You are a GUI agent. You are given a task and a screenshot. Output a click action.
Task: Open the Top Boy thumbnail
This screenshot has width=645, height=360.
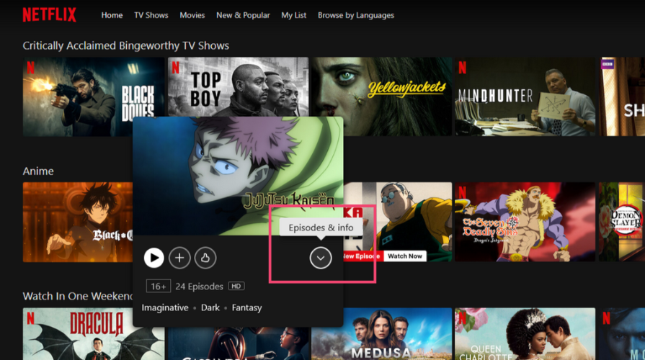[238, 86]
